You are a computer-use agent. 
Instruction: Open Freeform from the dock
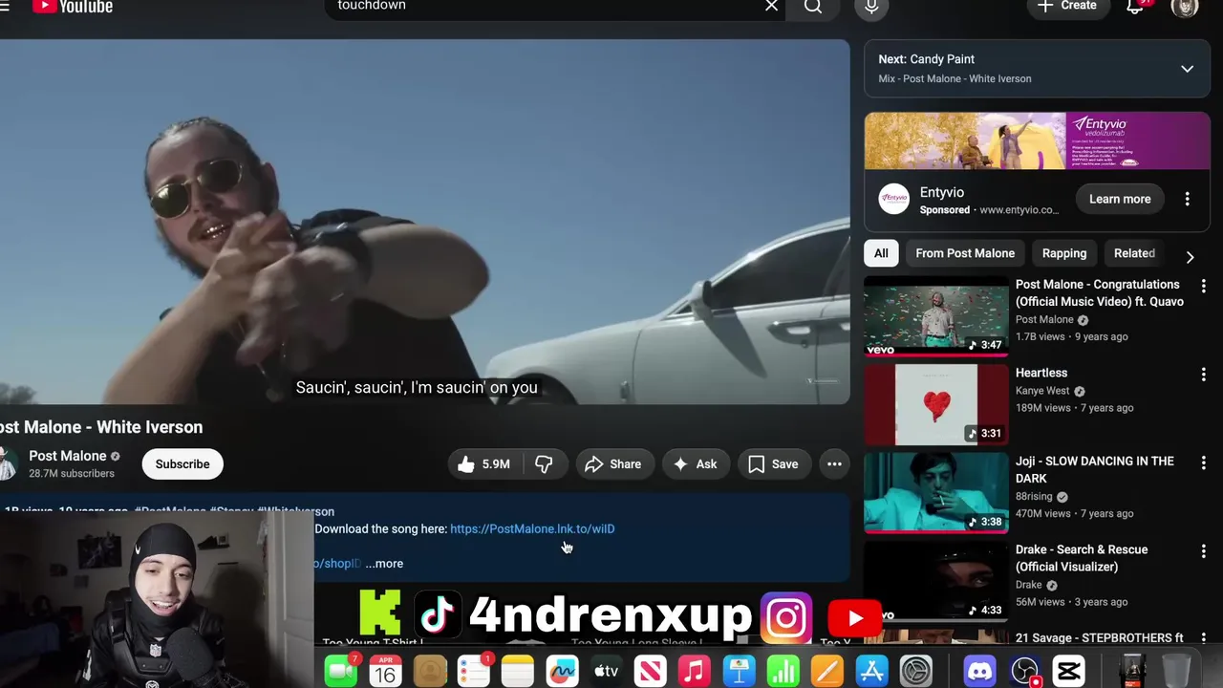tap(562, 672)
